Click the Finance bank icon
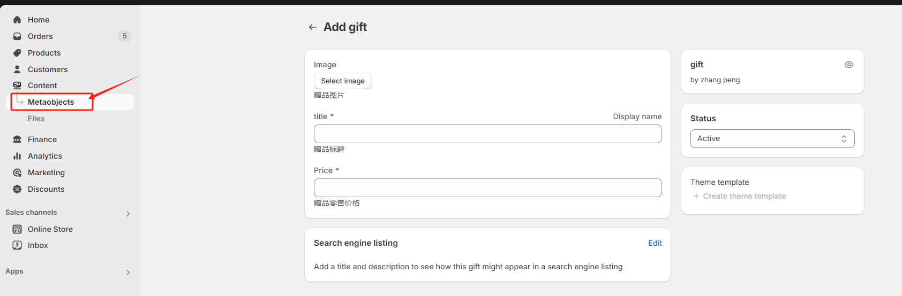This screenshot has height=296, width=902. click(17, 139)
